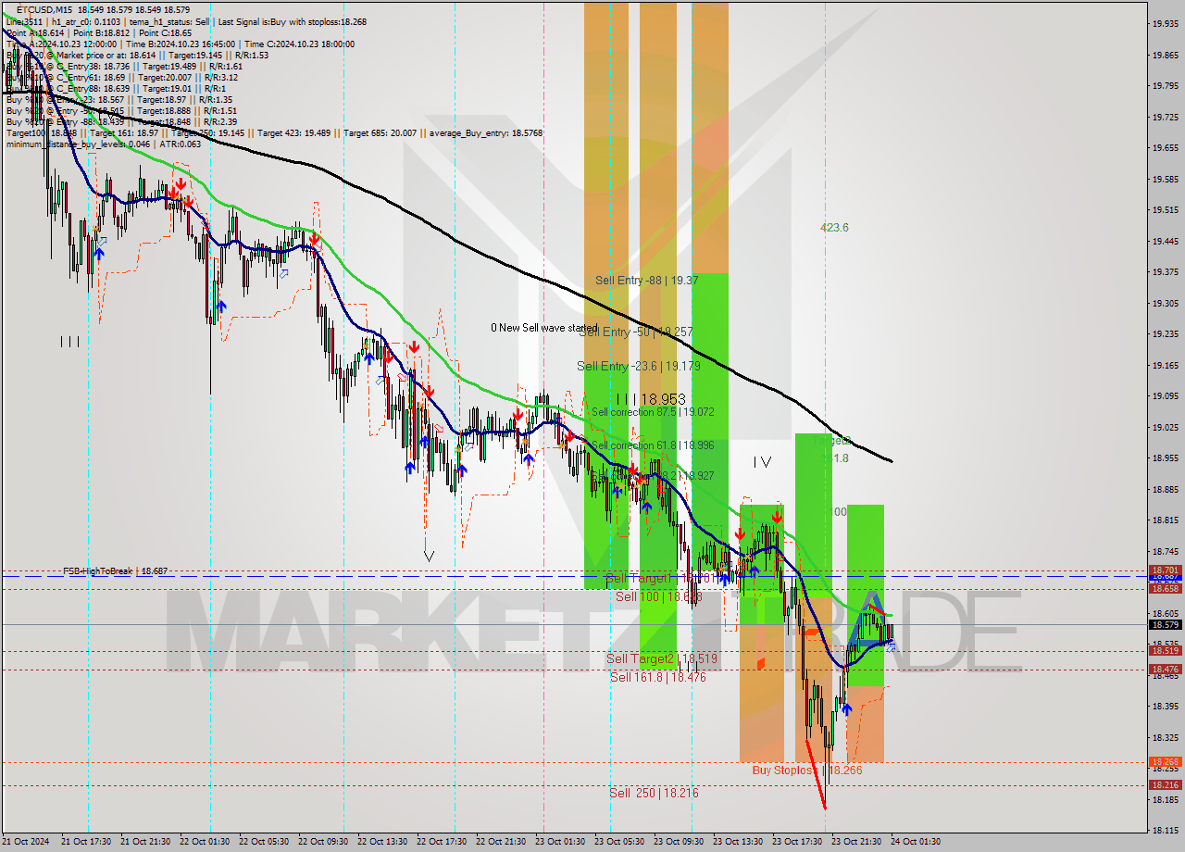1185x852 pixels.
Task: Click 19.375 on the price axis
Action: [x=1165, y=271]
